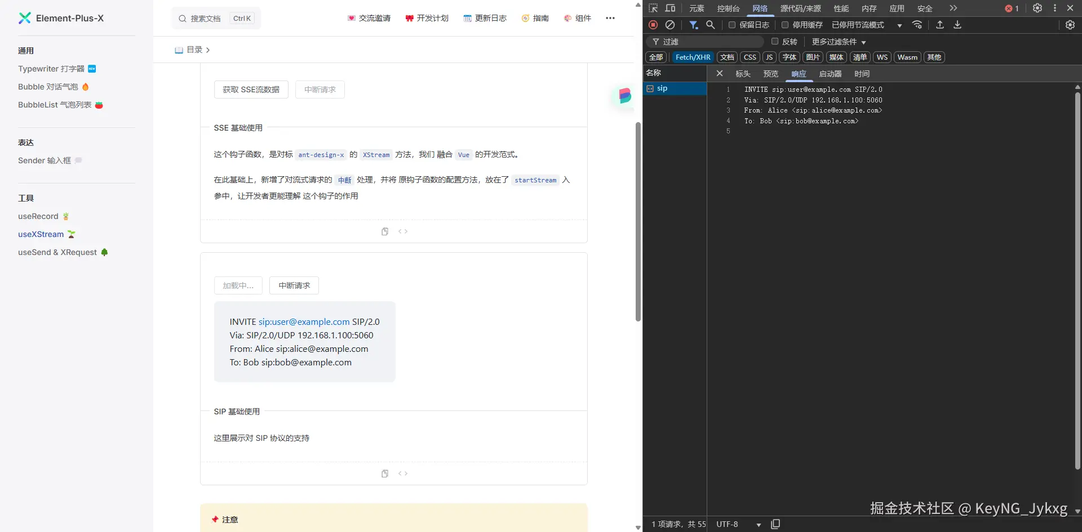This screenshot has height=532, width=1082.
Task: Open the 已停用节流模式 throttling dropdown
Action: tap(867, 25)
